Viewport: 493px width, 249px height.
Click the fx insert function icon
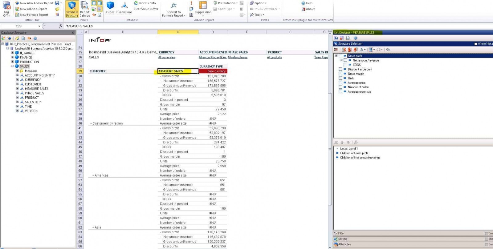61,26
